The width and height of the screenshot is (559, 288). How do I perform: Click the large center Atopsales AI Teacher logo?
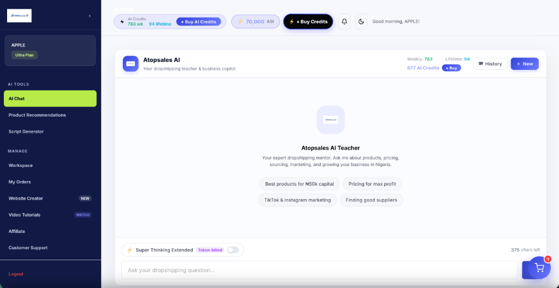pyautogui.click(x=330, y=120)
